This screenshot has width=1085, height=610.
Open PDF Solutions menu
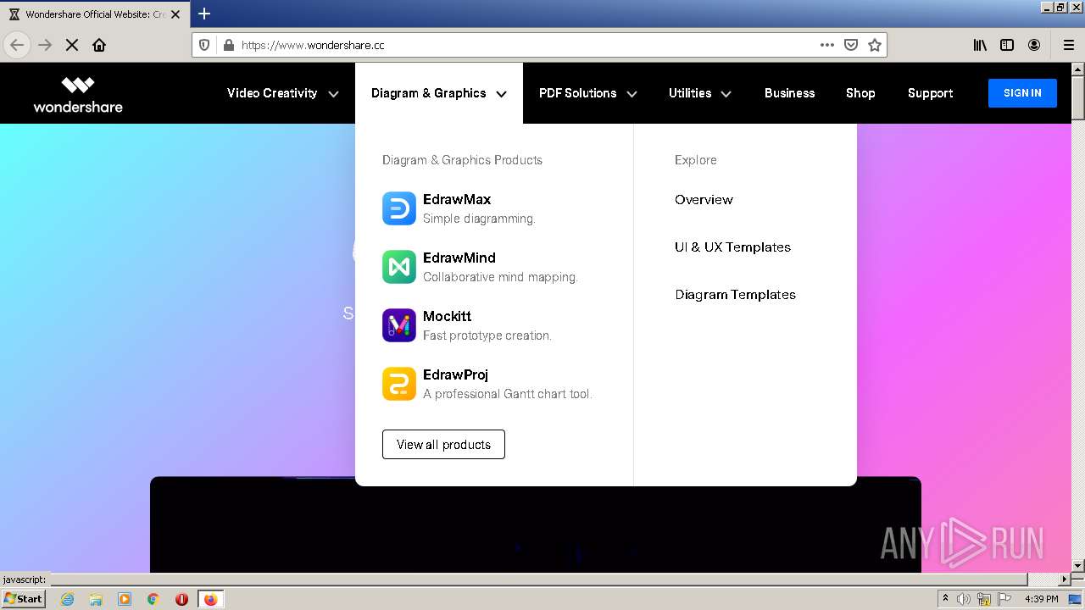click(x=577, y=93)
